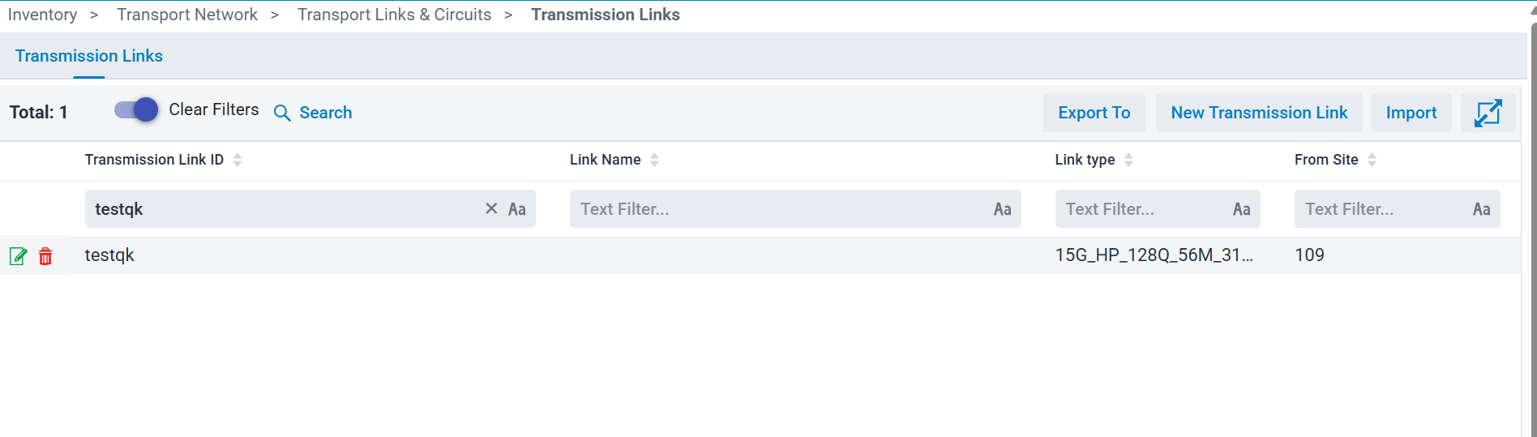
Task: Open Transport Links & Circuits breadcrumb
Action: coord(394,15)
